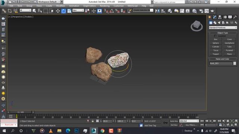Image resolution: width=239 pixels, height=134 pixels.
Task: Click the time slider 0 / 100
Action: point(21,112)
